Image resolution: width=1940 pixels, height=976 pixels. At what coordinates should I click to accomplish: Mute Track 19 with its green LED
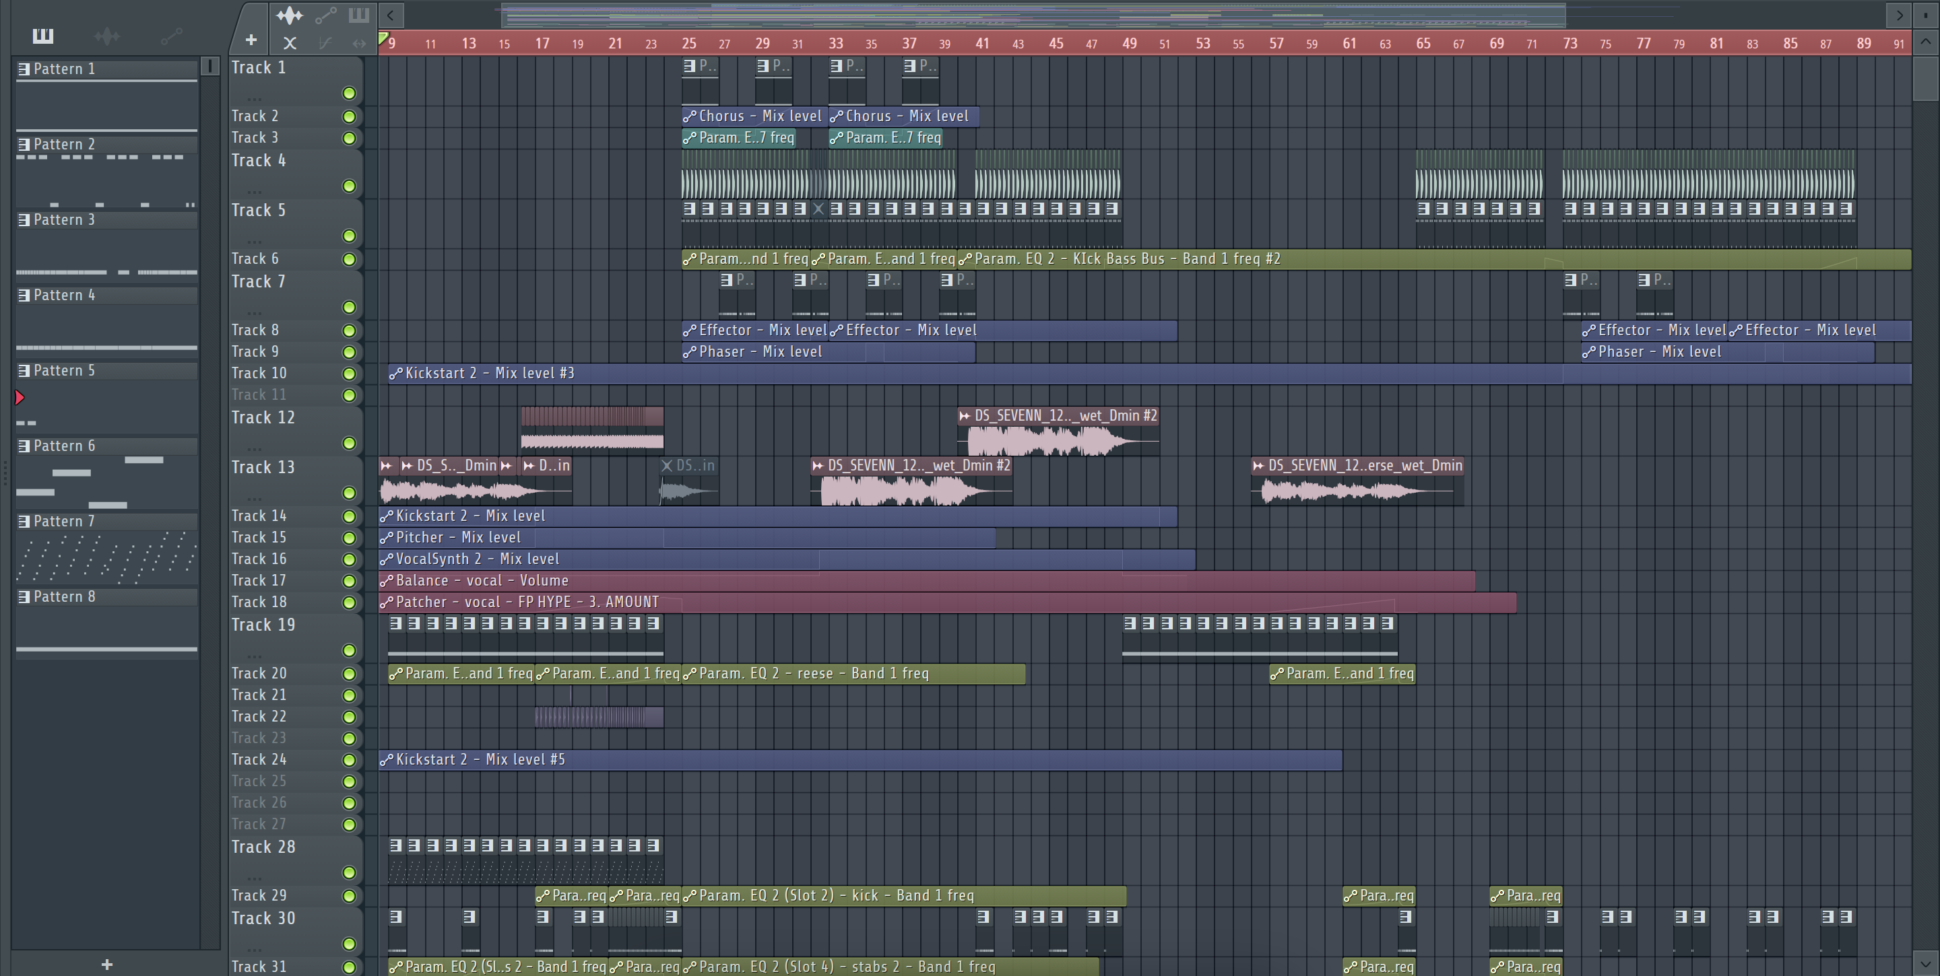[x=350, y=650]
